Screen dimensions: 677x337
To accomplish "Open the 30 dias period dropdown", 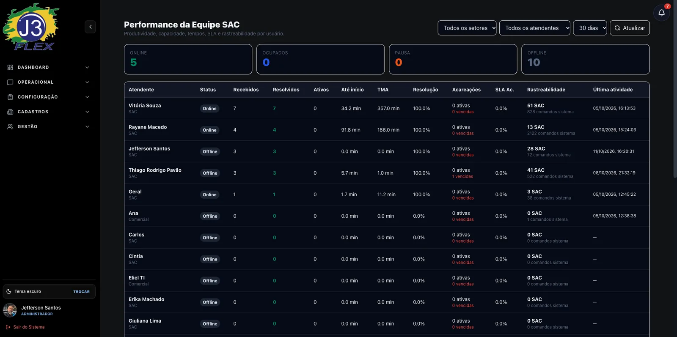I will [x=590, y=28].
